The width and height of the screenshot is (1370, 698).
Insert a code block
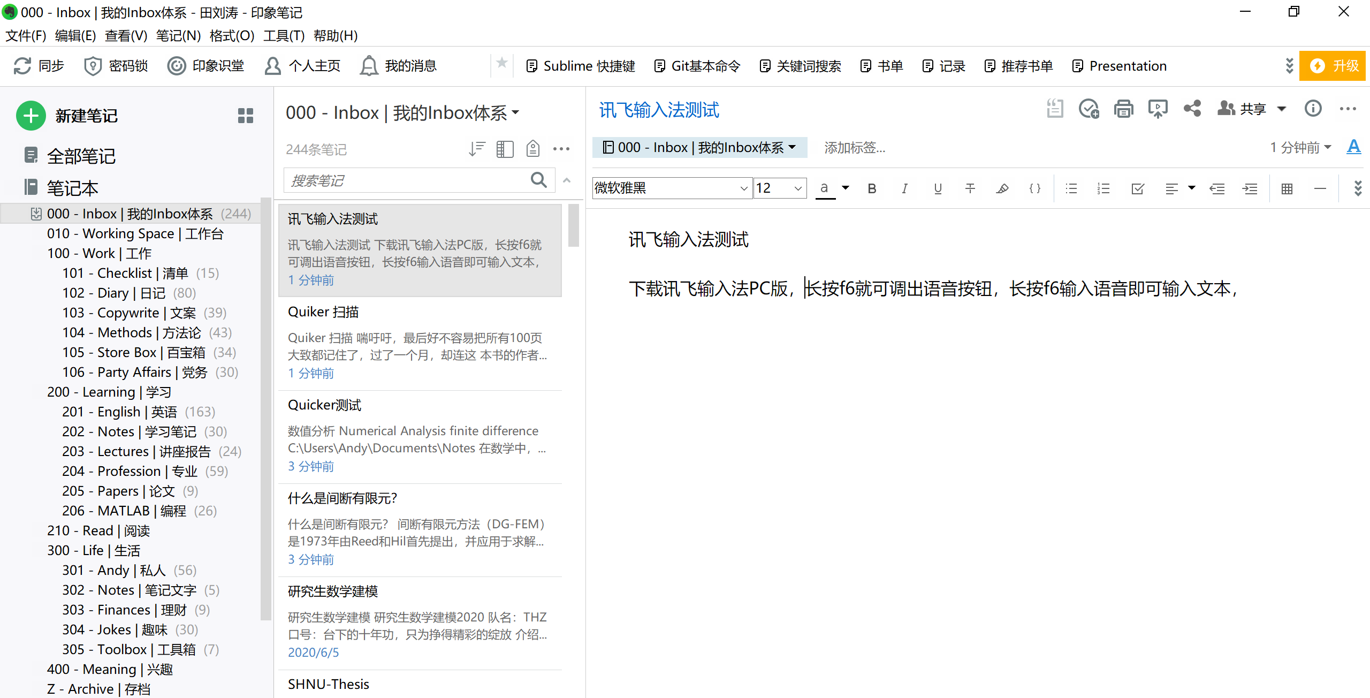(x=1035, y=188)
